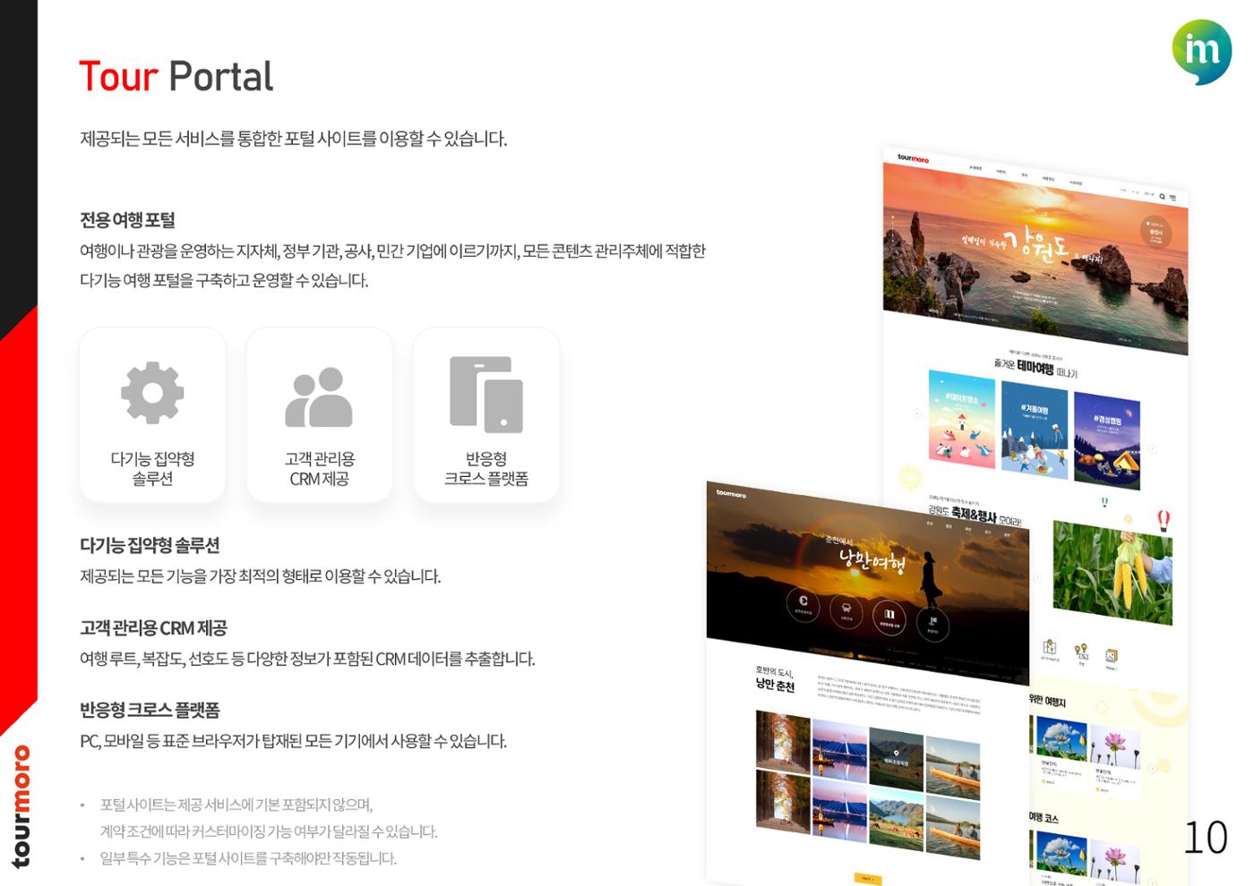Click the 'Tour Portal' slide title

point(176,77)
